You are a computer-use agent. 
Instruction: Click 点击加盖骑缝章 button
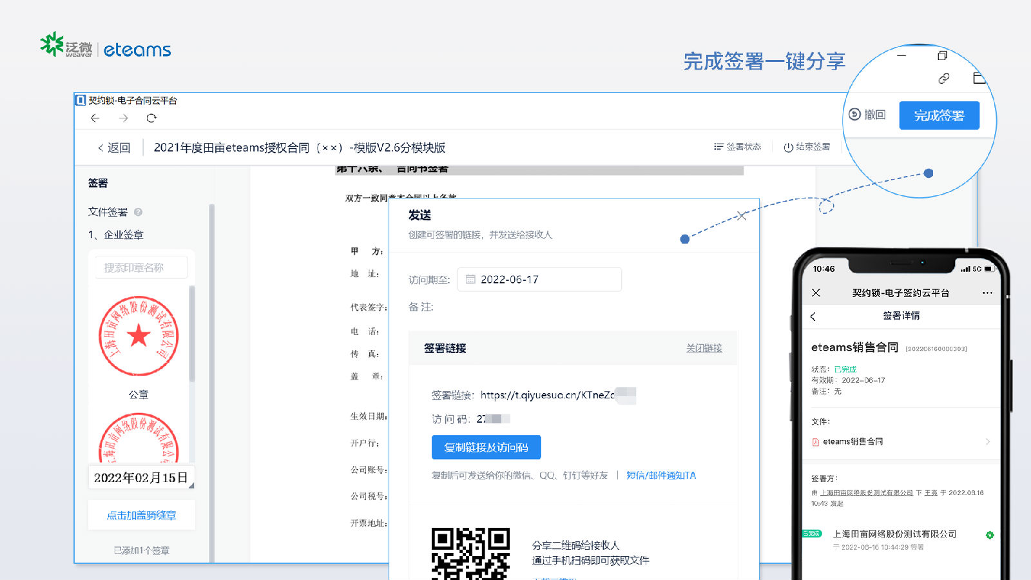tap(142, 516)
